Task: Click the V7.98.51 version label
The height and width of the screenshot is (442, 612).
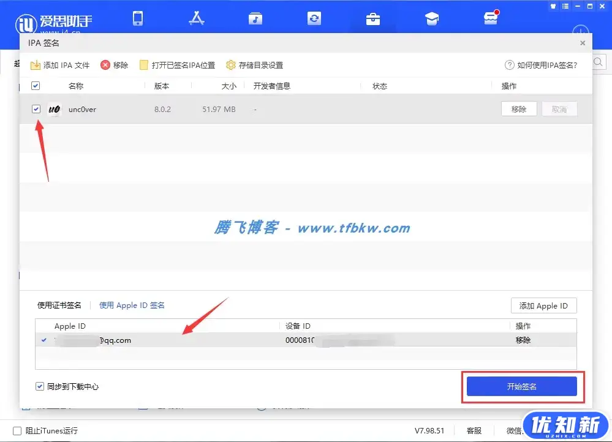Action: pos(429,431)
